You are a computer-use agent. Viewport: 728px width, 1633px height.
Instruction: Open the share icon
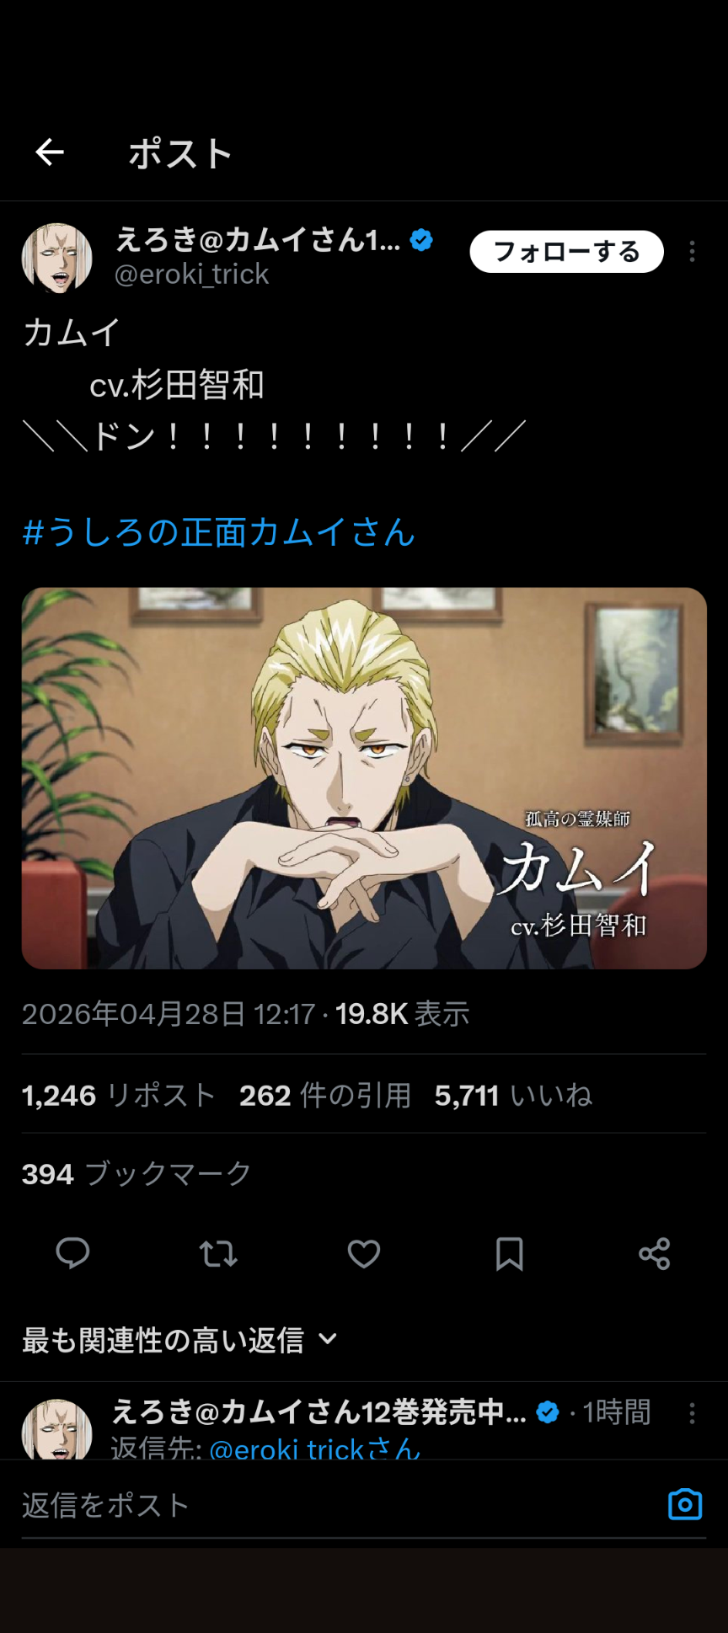click(x=655, y=1253)
